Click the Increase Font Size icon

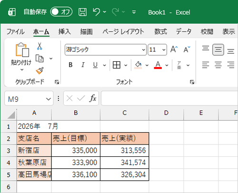pyautogui.click(x=174, y=49)
